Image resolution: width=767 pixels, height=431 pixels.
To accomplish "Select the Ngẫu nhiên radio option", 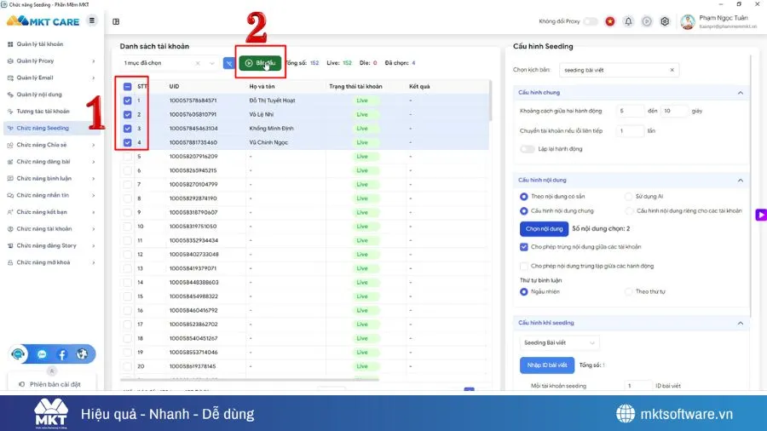I will (x=524, y=291).
